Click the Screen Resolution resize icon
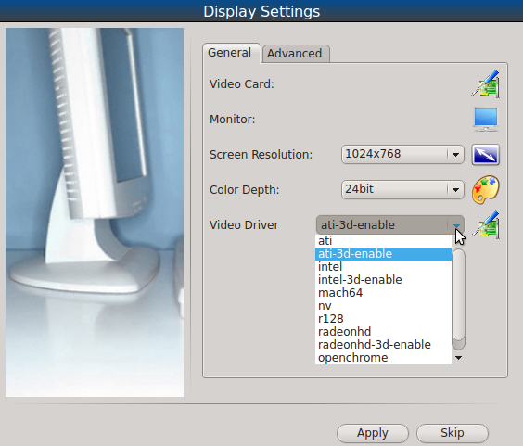Screen dimensions: 523x446 click(x=486, y=155)
